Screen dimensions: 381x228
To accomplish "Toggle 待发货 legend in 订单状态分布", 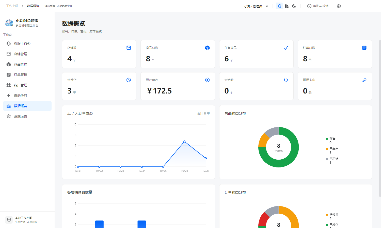I will (332, 216).
